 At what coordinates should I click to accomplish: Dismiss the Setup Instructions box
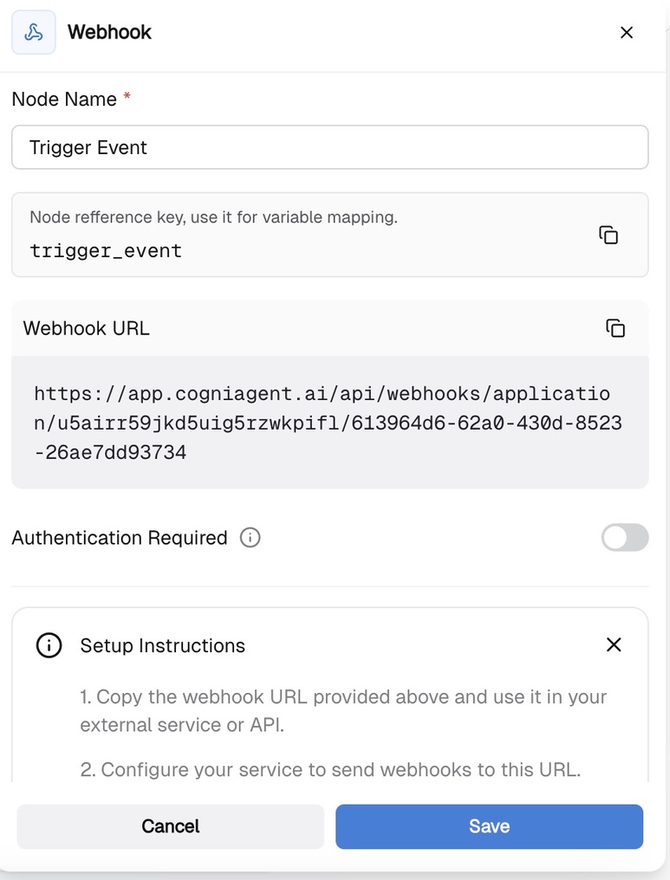(x=614, y=644)
